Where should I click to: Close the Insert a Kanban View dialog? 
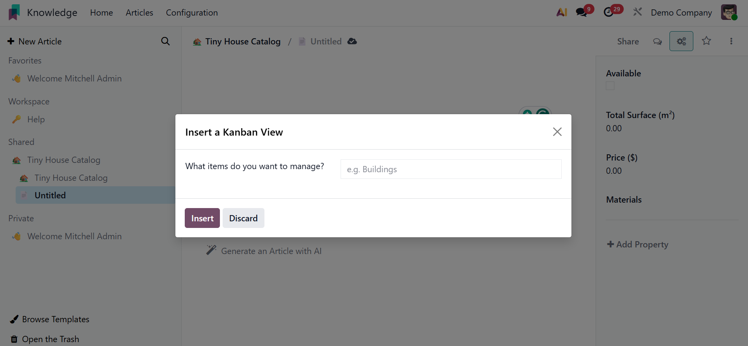click(557, 132)
